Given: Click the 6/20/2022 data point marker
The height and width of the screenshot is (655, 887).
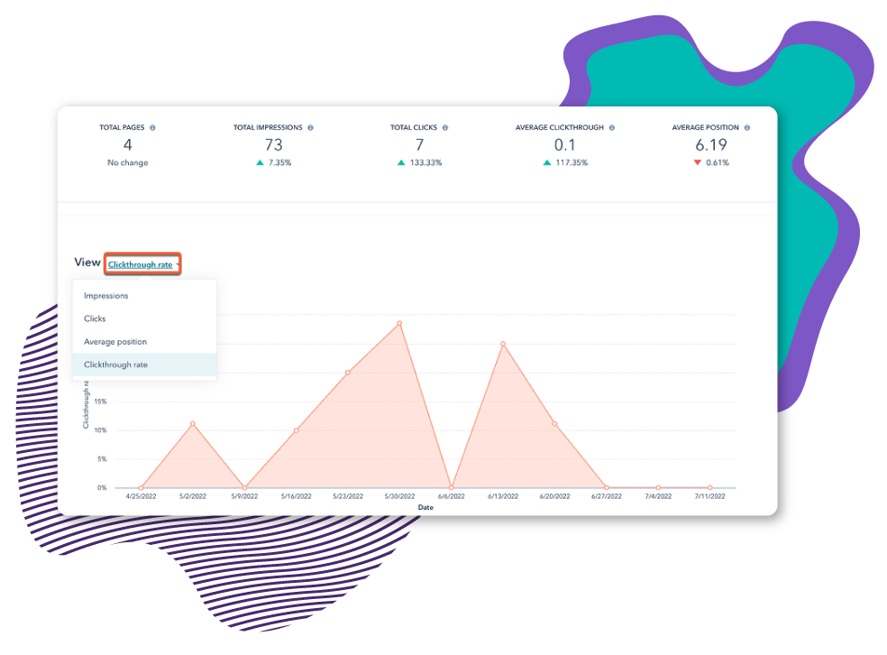Looking at the screenshot, I should click(x=554, y=423).
